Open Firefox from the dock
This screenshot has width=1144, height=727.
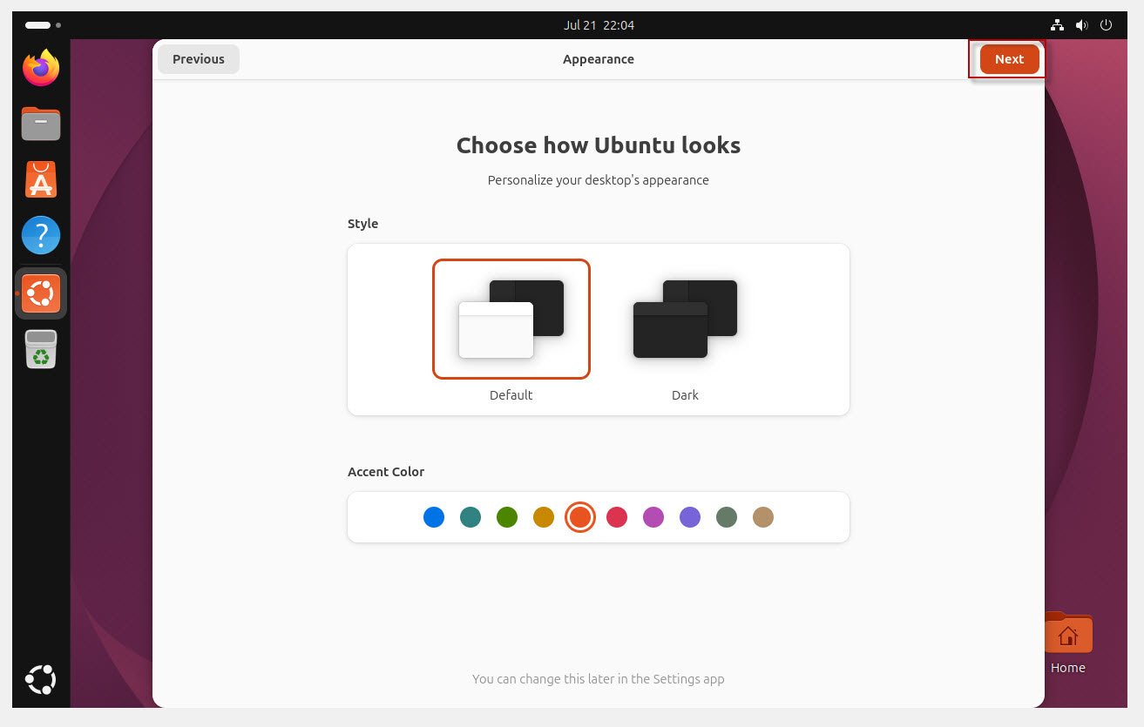pos(41,68)
